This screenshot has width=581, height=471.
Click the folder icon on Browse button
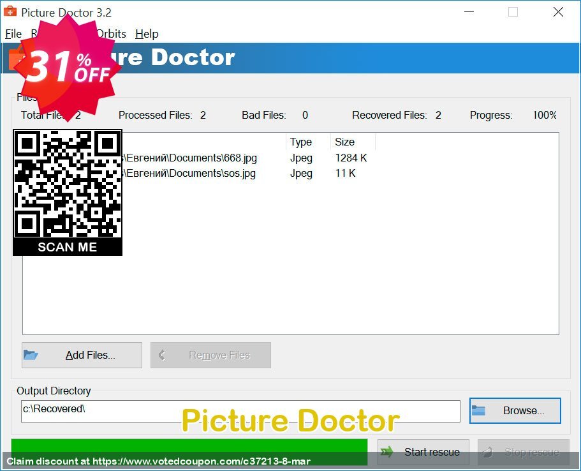(478, 410)
